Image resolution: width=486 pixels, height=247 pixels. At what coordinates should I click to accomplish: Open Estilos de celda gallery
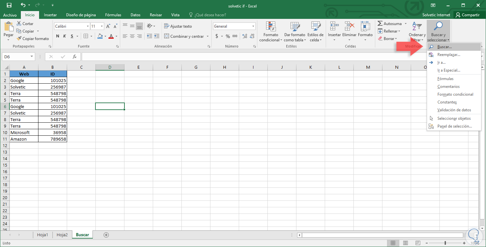(315, 32)
